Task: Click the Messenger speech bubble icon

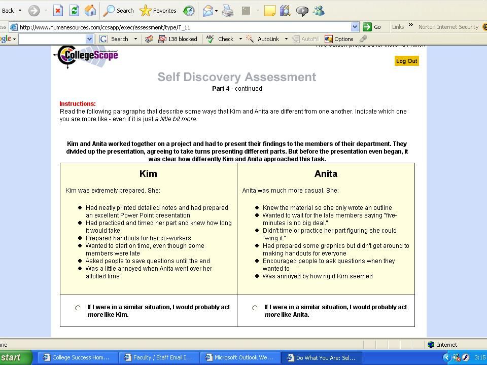Action: point(302,11)
